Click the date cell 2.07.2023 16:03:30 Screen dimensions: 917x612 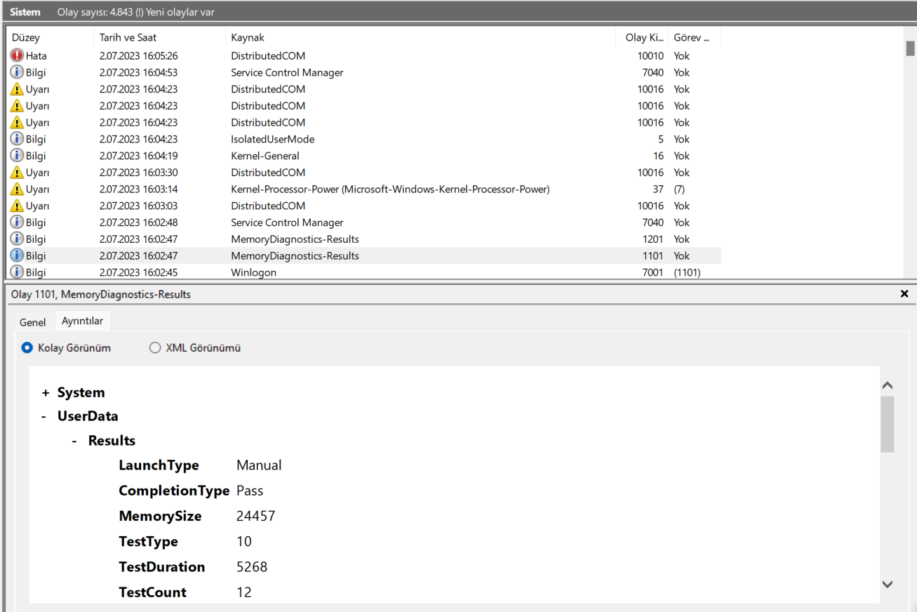138,173
